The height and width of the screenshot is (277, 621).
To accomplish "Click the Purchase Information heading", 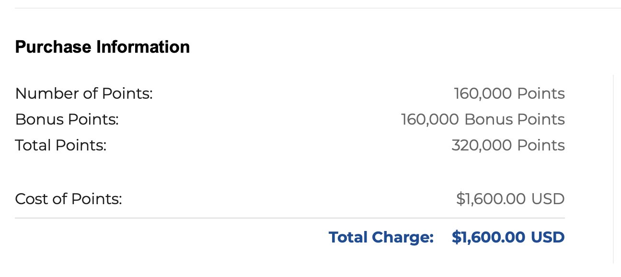I will click(103, 47).
